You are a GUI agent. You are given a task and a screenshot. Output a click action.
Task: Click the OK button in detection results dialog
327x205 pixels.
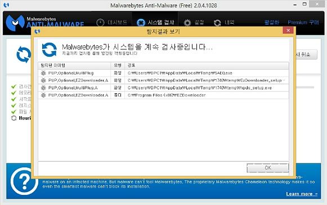click(268, 168)
